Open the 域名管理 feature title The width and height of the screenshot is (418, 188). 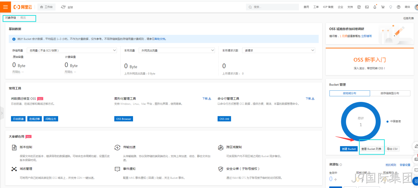click(26, 169)
